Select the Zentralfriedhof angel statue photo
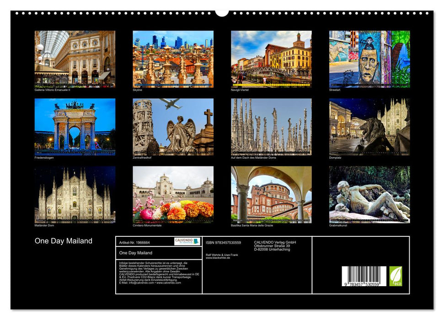 (x=173, y=127)
